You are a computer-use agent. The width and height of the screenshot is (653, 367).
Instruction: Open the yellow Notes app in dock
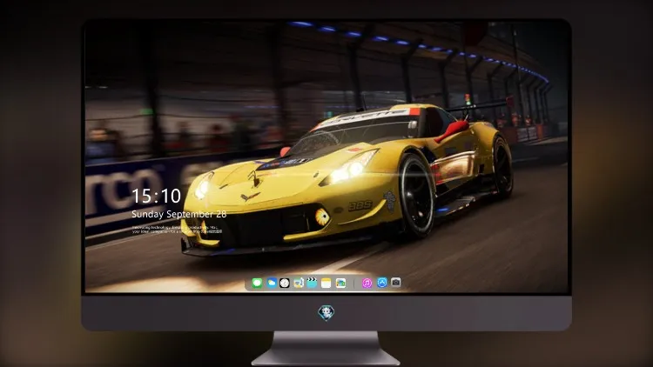click(x=326, y=284)
